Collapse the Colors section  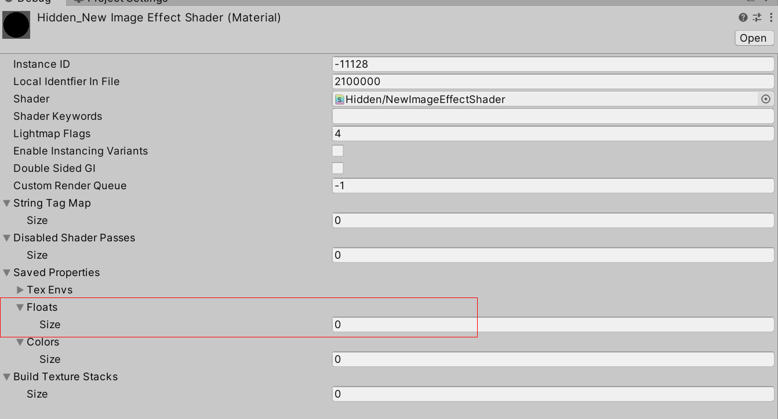tap(20, 341)
